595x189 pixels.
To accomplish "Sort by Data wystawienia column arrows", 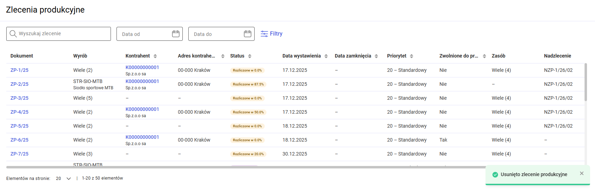I will click(x=326, y=56).
